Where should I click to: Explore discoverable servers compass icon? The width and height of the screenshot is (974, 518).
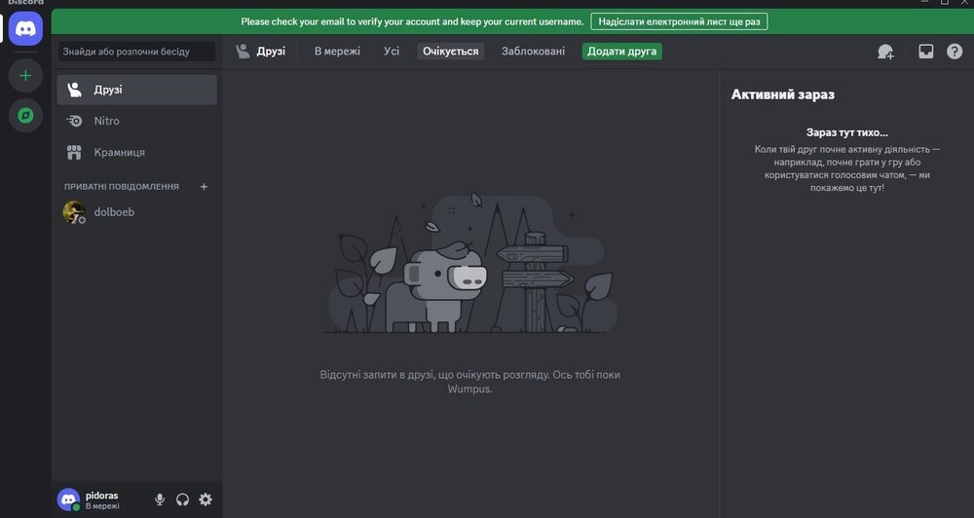pyautogui.click(x=25, y=116)
